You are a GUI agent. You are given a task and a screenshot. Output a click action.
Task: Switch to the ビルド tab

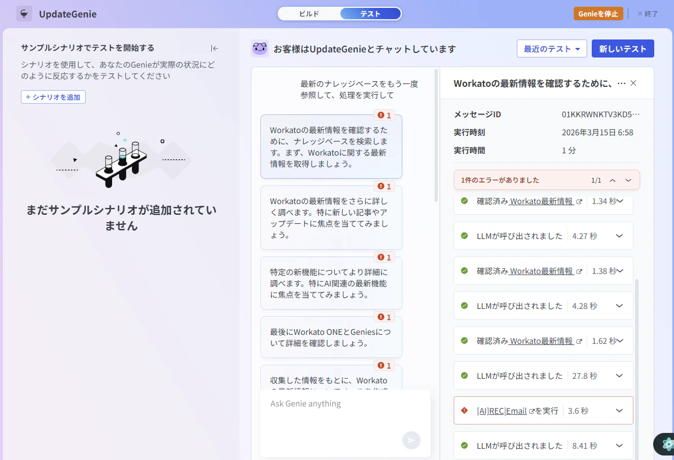point(309,14)
